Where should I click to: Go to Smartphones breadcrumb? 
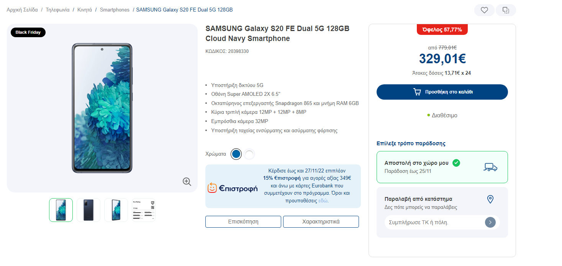[115, 10]
